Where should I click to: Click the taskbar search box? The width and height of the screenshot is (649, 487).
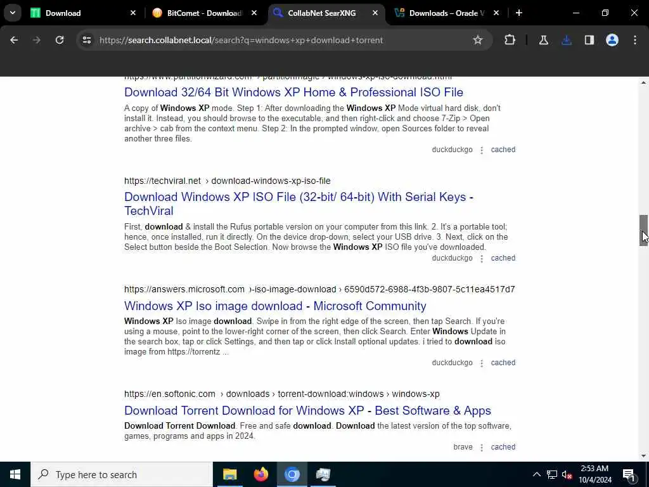pos(121,474)
